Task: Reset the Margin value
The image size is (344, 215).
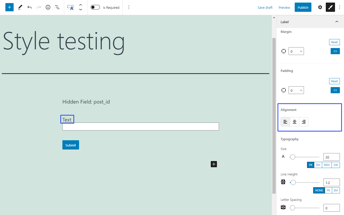Action: 334,42
